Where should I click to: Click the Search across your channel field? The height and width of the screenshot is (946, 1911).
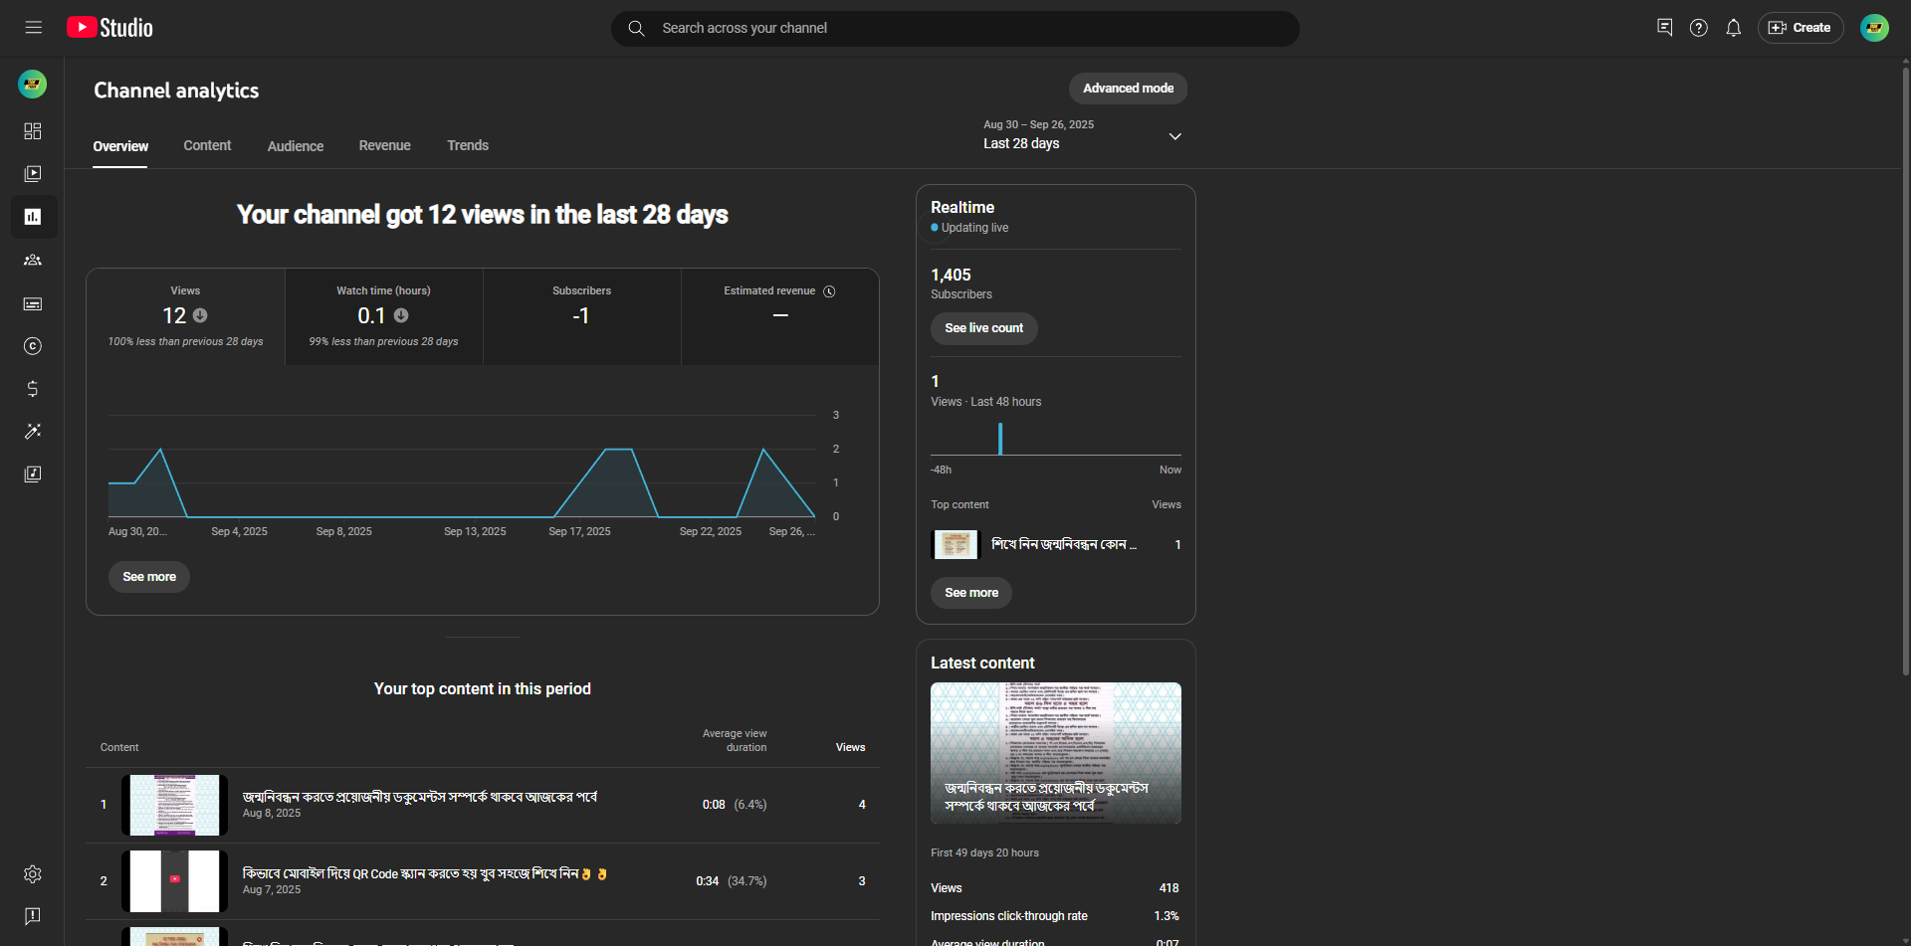click(x=955, y=28)
